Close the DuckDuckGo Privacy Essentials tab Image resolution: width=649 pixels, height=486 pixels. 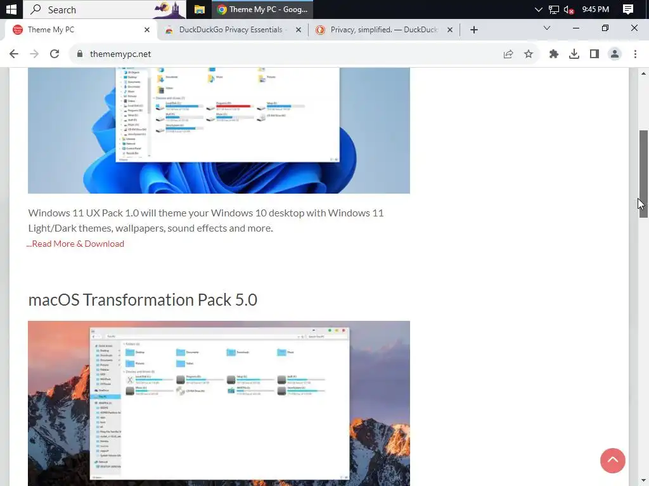click(299, 30)
